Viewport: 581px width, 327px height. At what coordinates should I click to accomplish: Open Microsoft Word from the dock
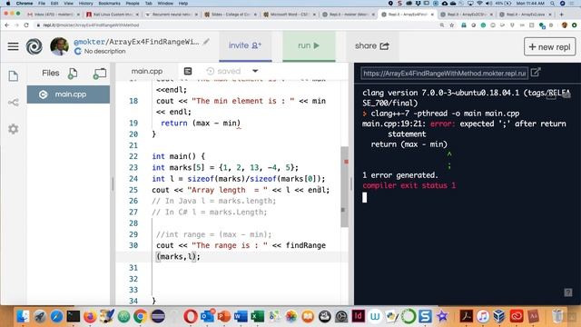pyautogui.click(x=241, y=316)
